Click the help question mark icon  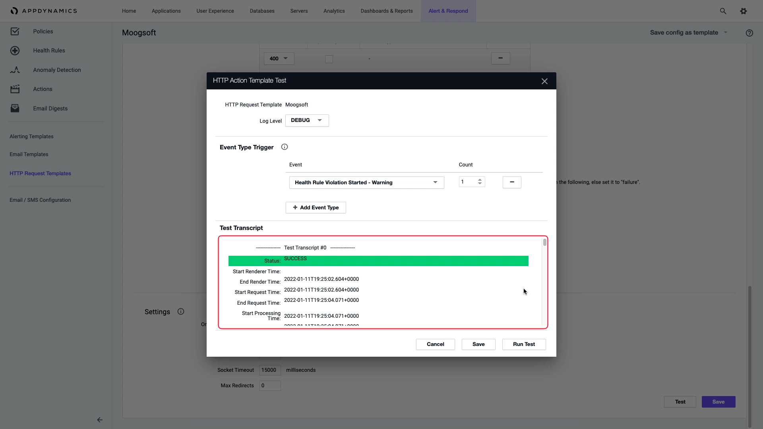[x=749, y=33]
